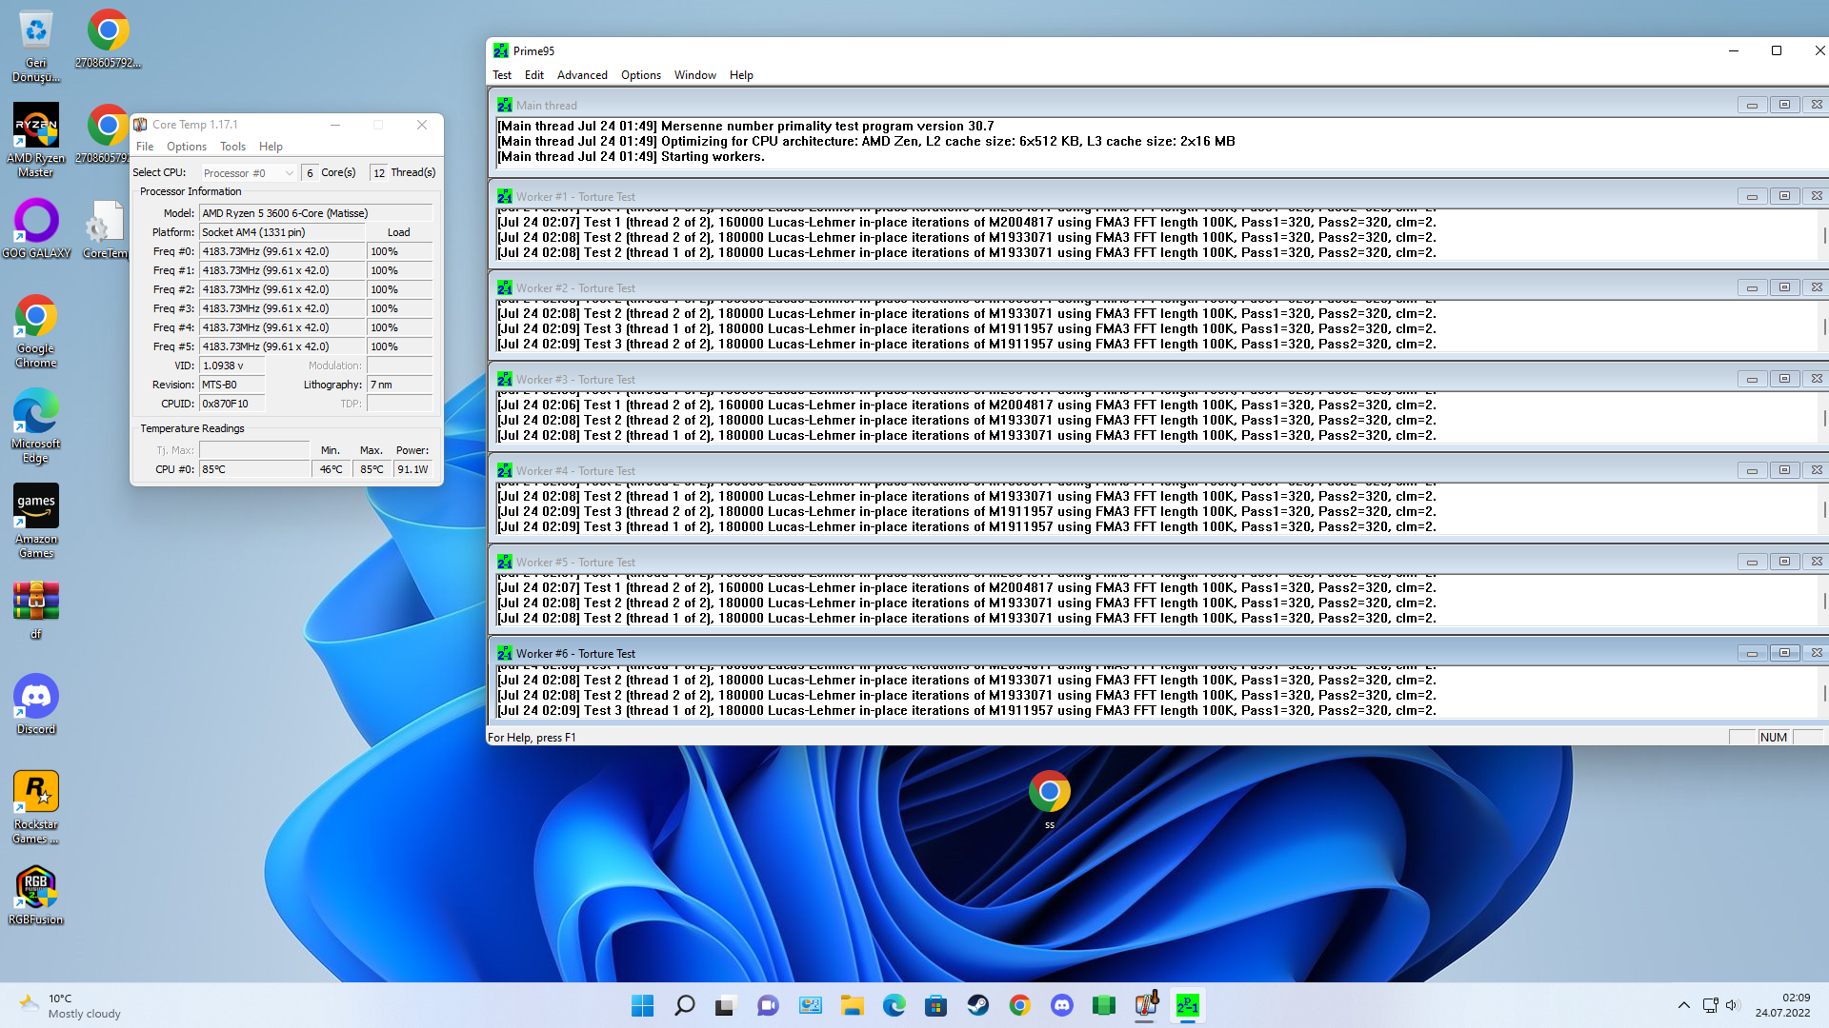Open Core Temp Help menu
The image size is (1829, 1028).
(271, 147)
